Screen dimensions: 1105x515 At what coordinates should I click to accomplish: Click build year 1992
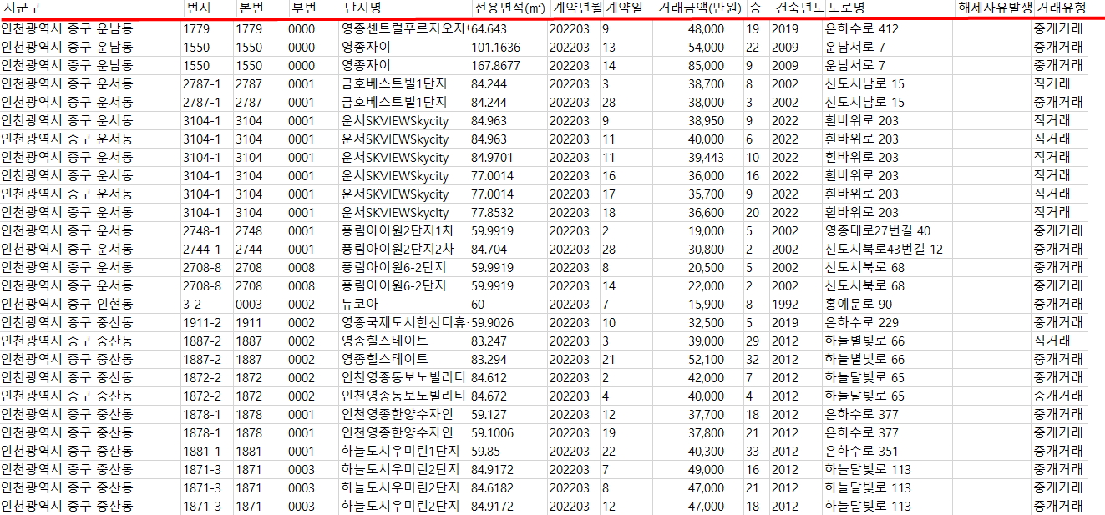[x=785, y=305]
